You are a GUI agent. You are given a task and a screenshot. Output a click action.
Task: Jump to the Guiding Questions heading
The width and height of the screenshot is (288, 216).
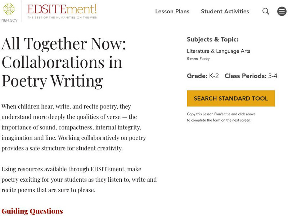coord(32,211)
